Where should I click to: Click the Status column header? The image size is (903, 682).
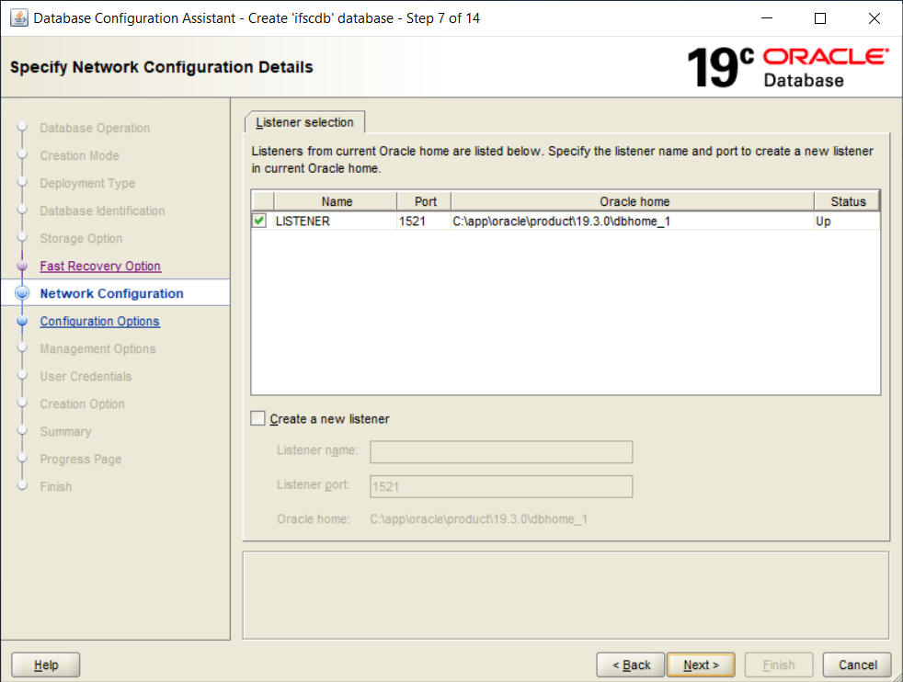pyautogui.click(x=847, y=201)
